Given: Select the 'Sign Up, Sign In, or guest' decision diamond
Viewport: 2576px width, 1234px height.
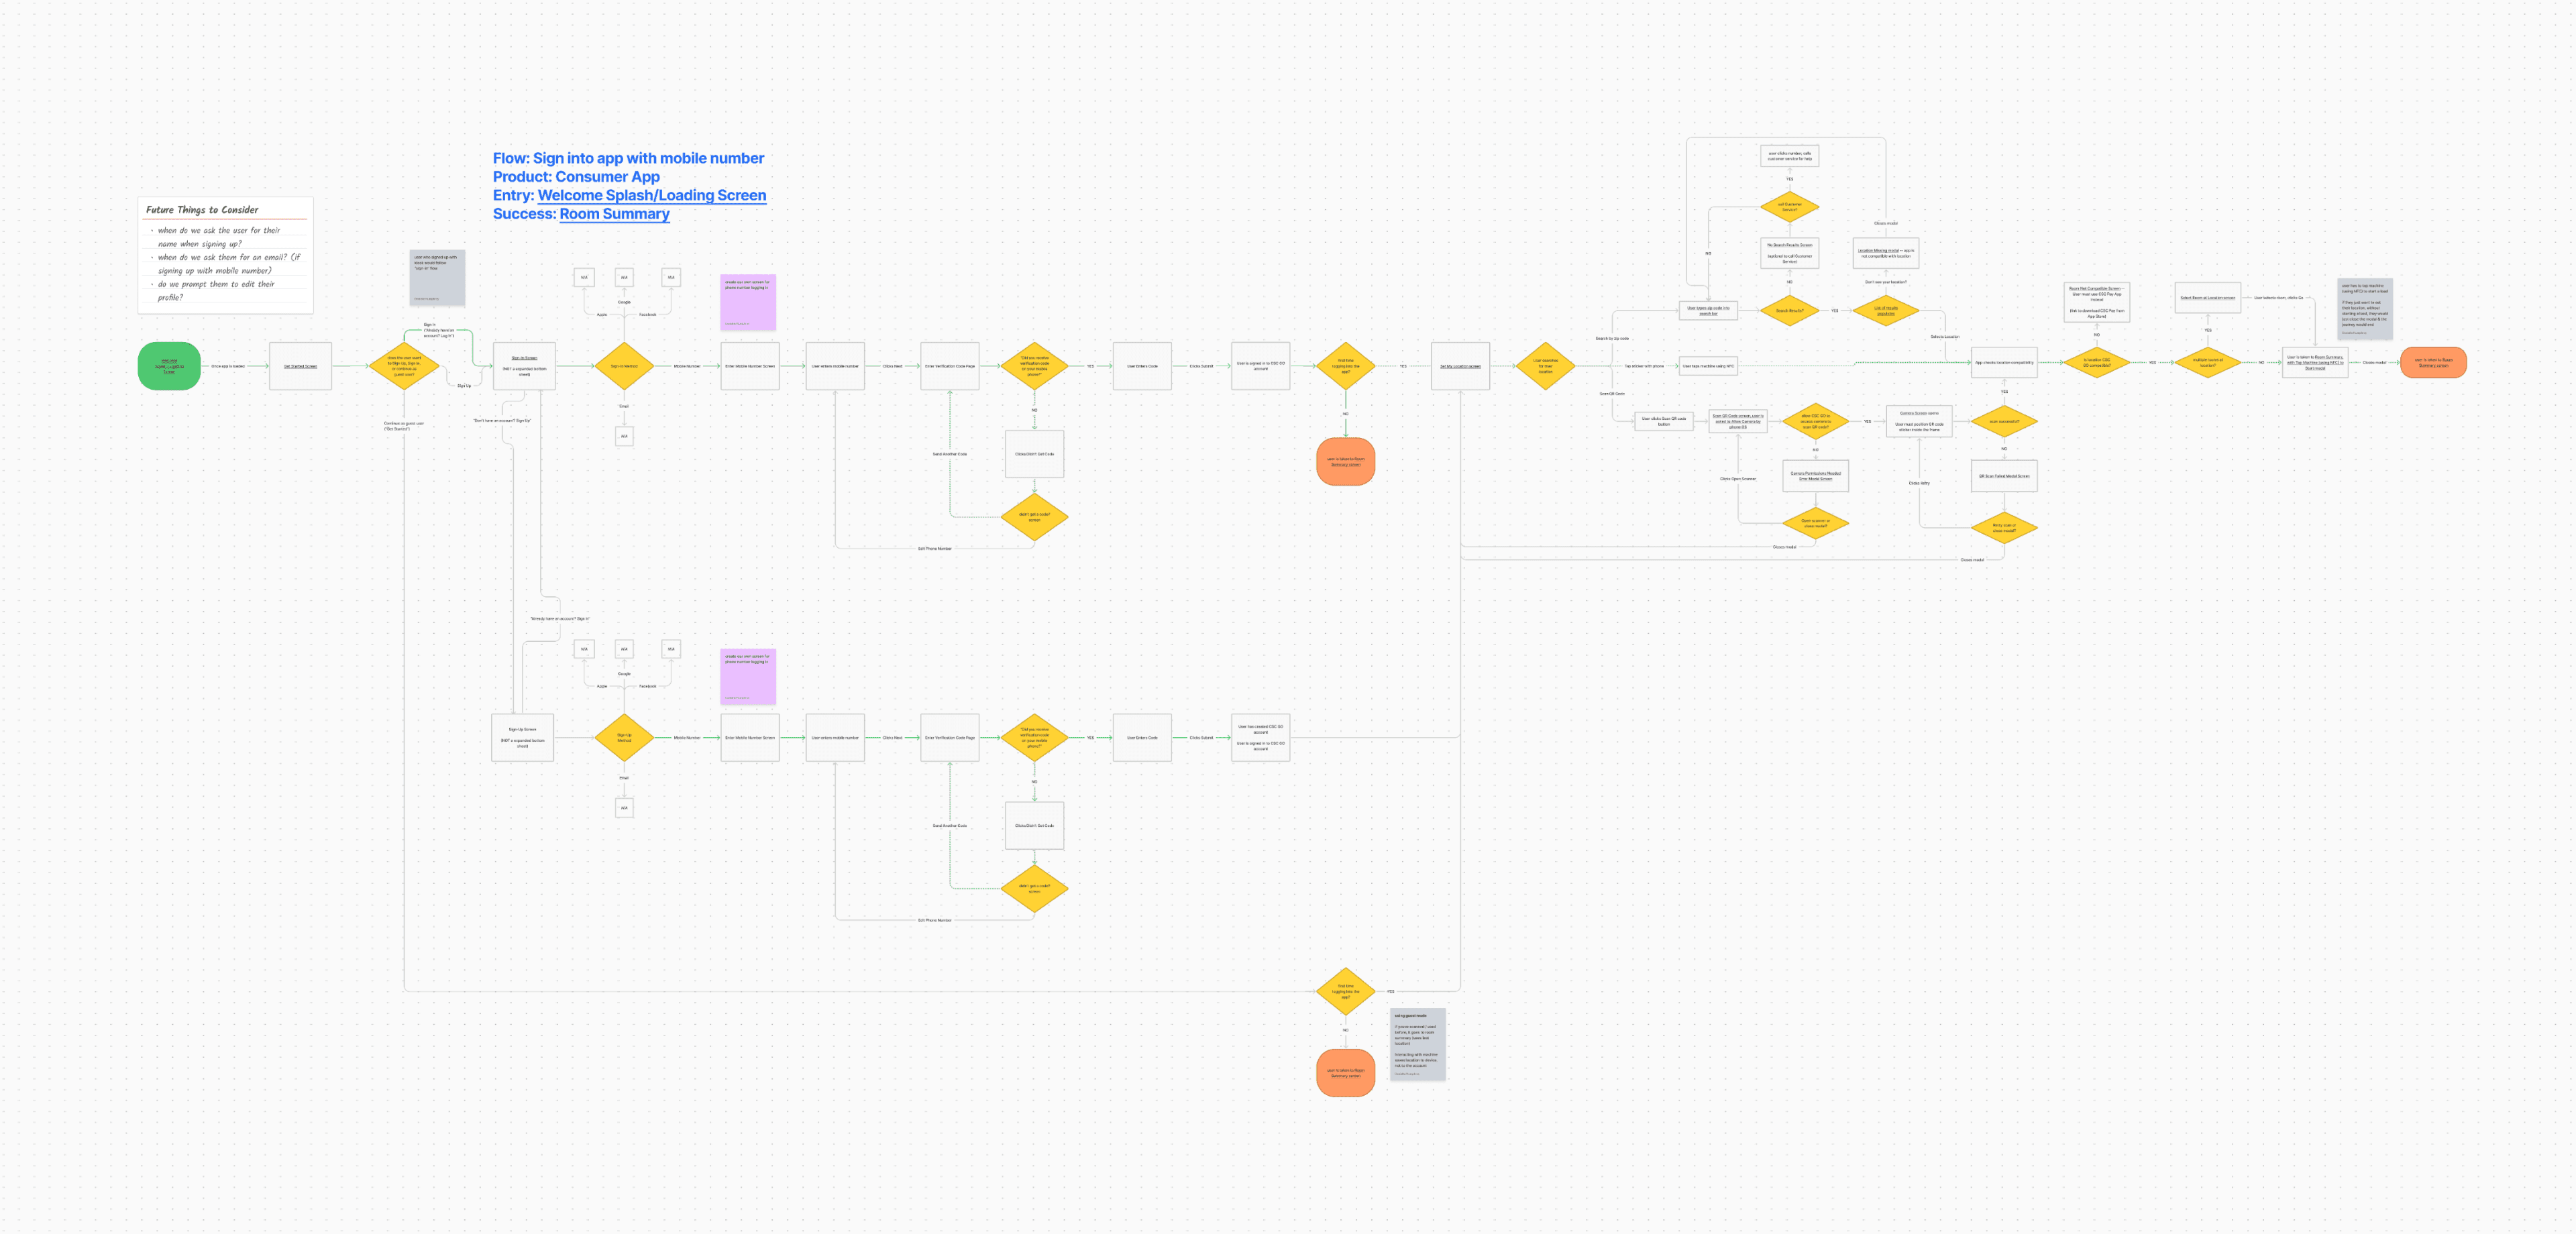Looking at the screenshot, I should click(x=404, y=366).
